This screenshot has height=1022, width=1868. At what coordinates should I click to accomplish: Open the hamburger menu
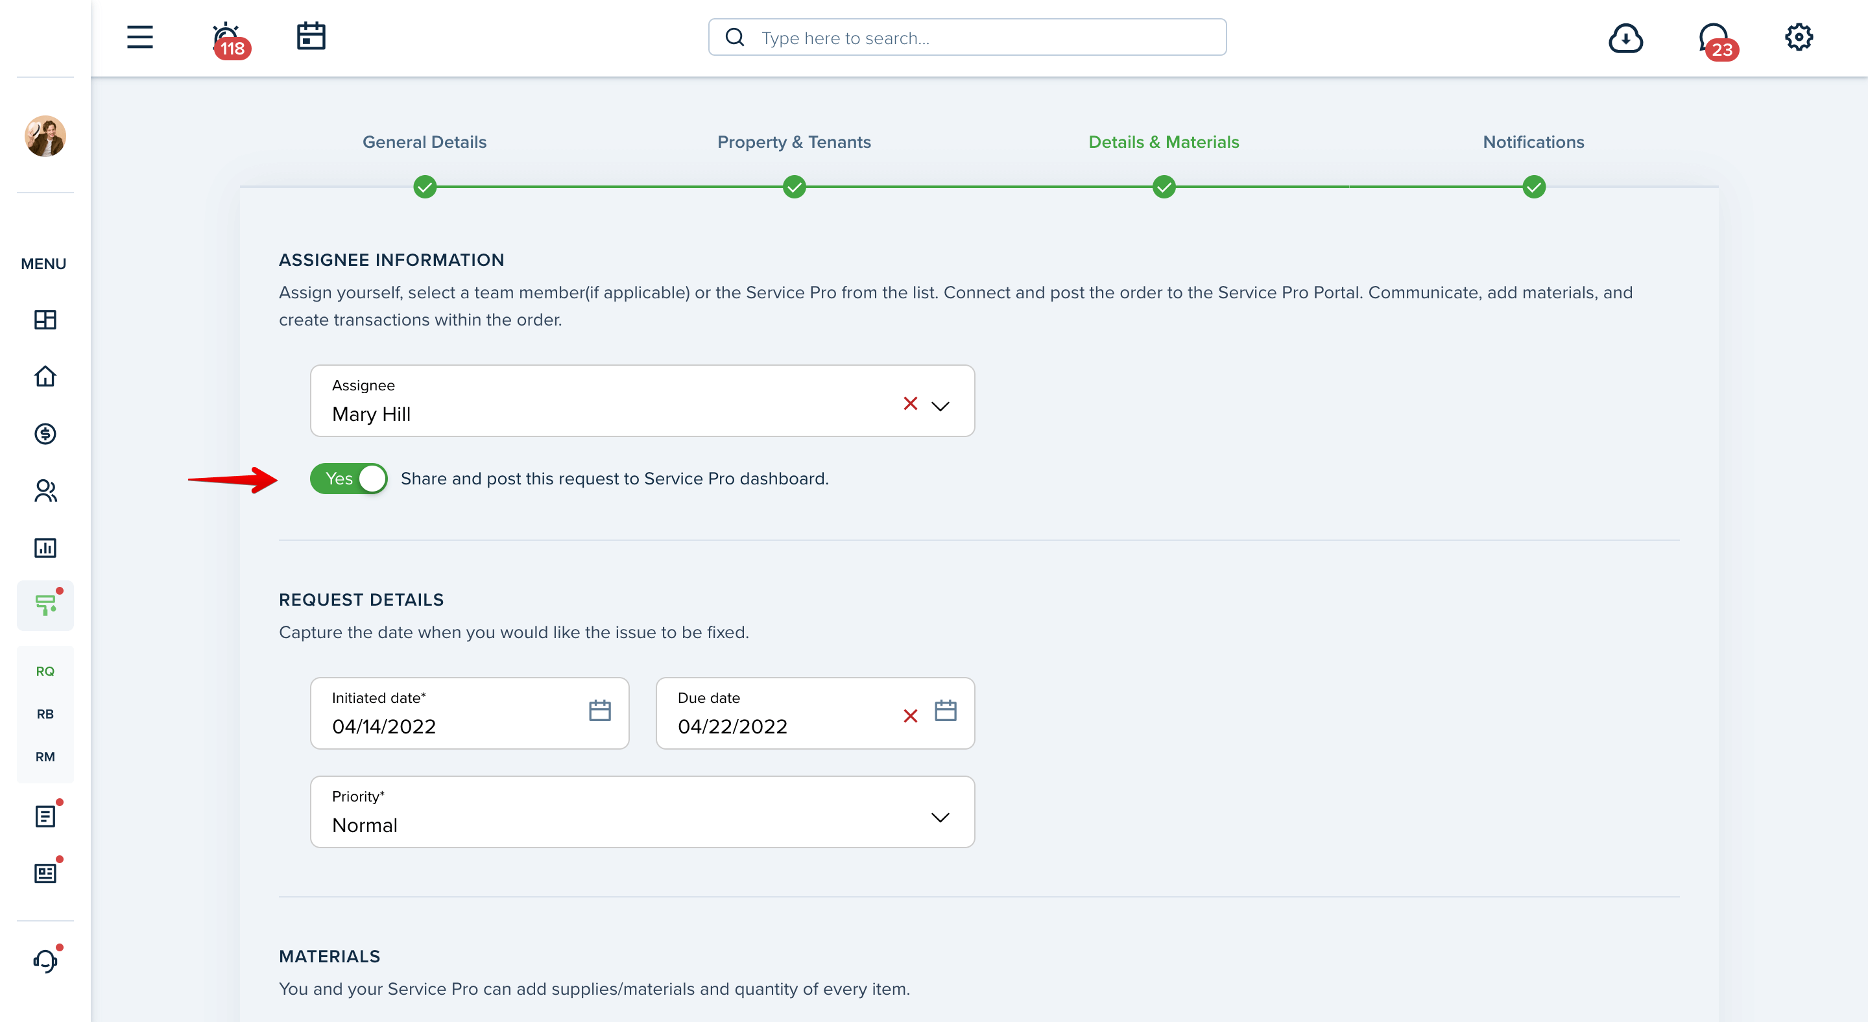click(140, 37)
